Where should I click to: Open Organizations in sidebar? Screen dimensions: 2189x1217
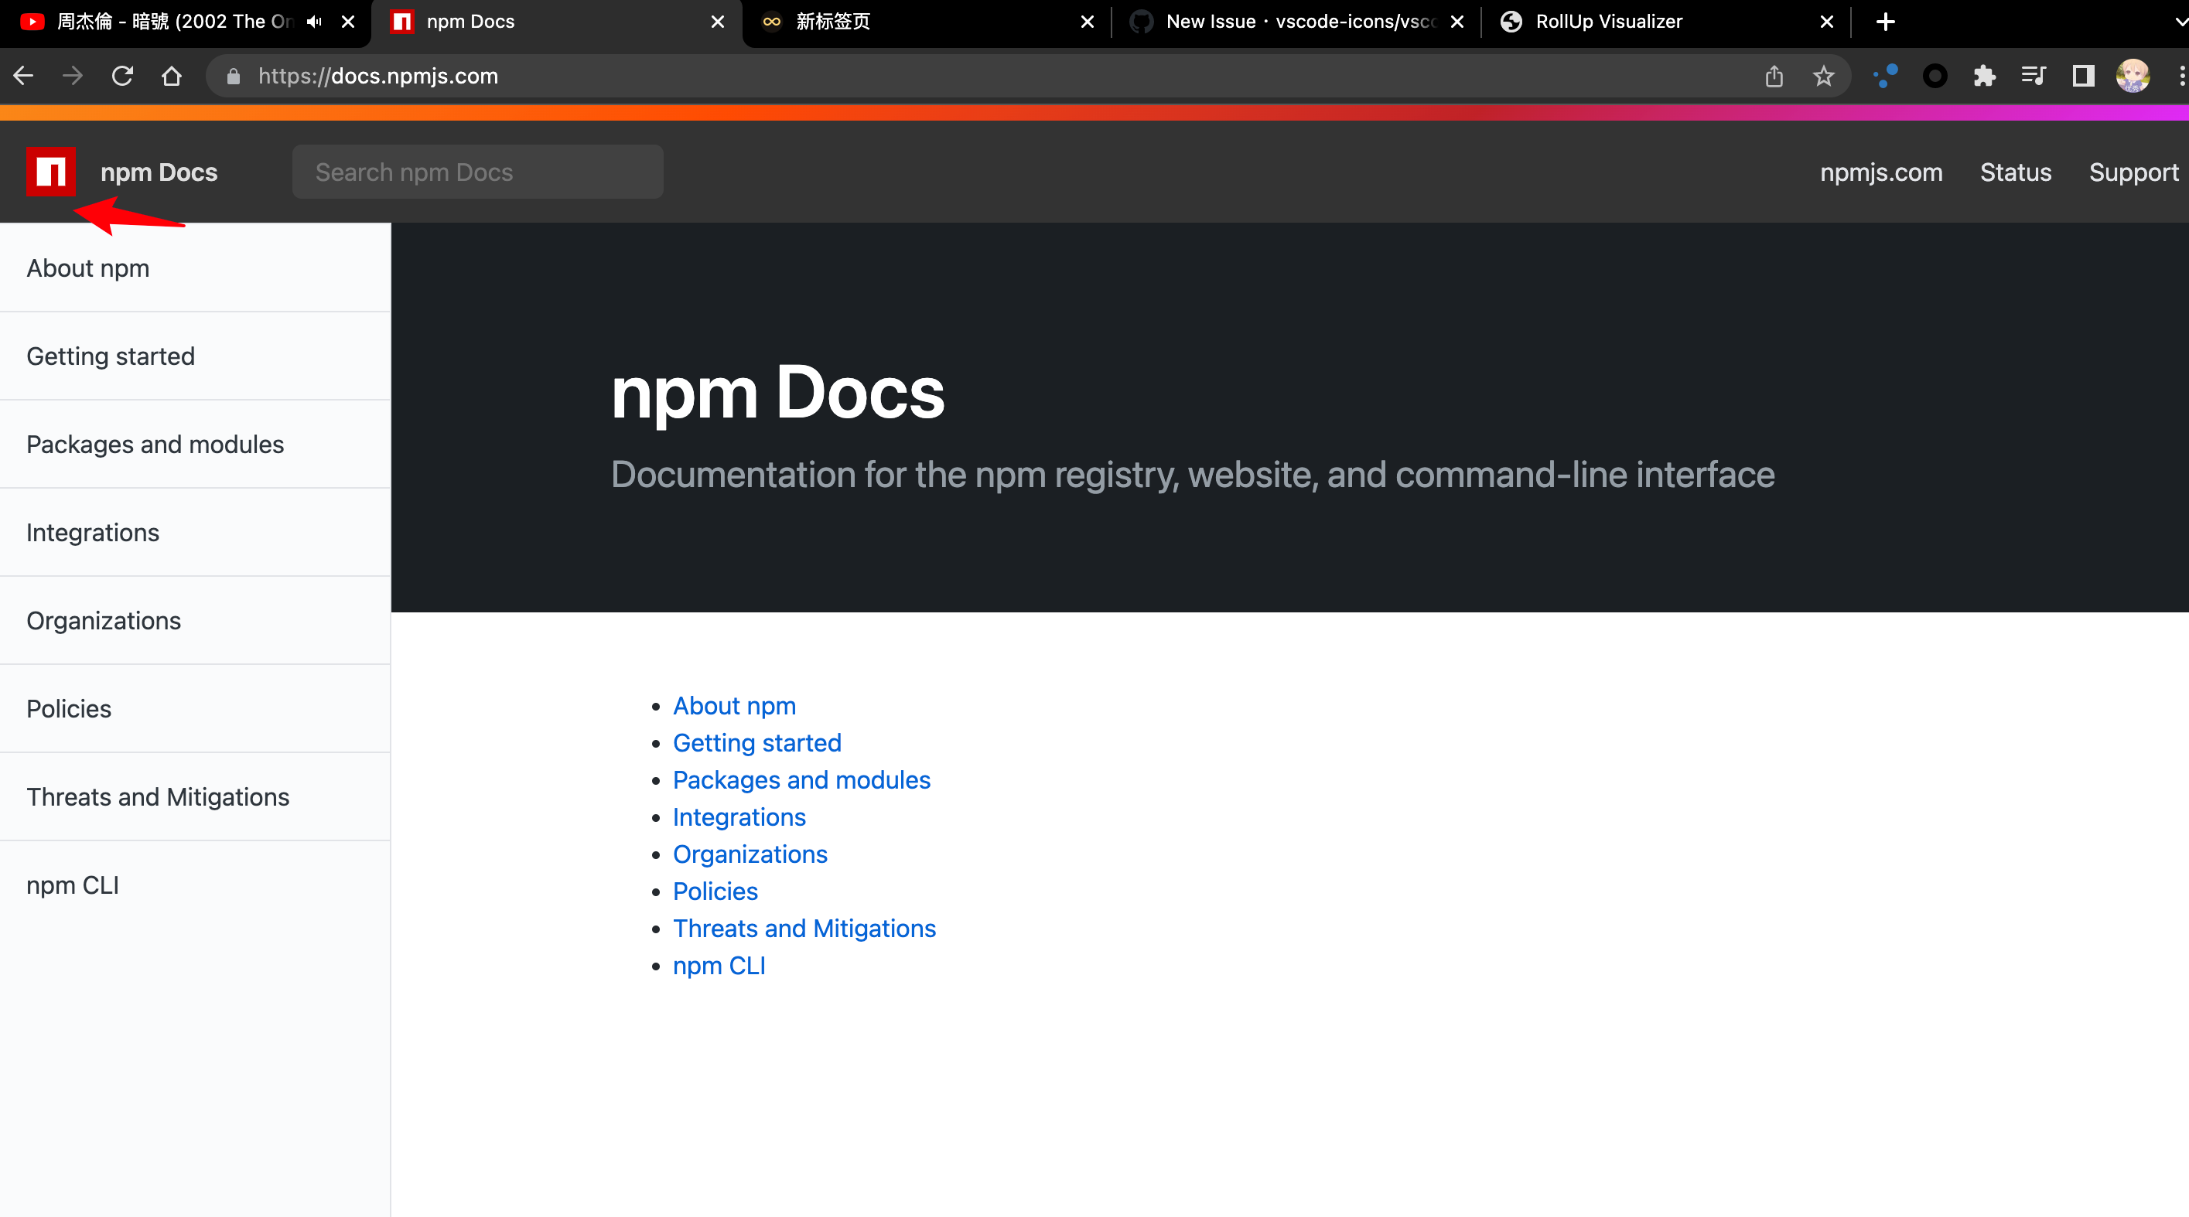point(196,621)
